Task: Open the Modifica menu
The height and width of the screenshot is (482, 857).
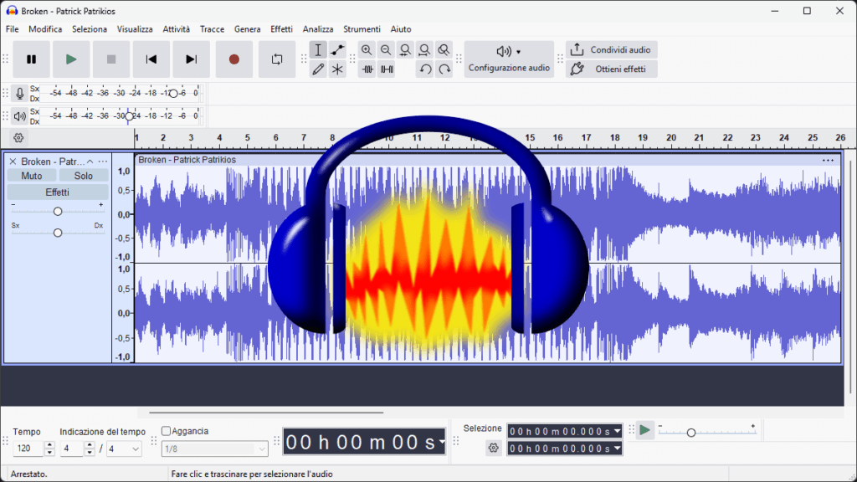Action: point(45,29)
